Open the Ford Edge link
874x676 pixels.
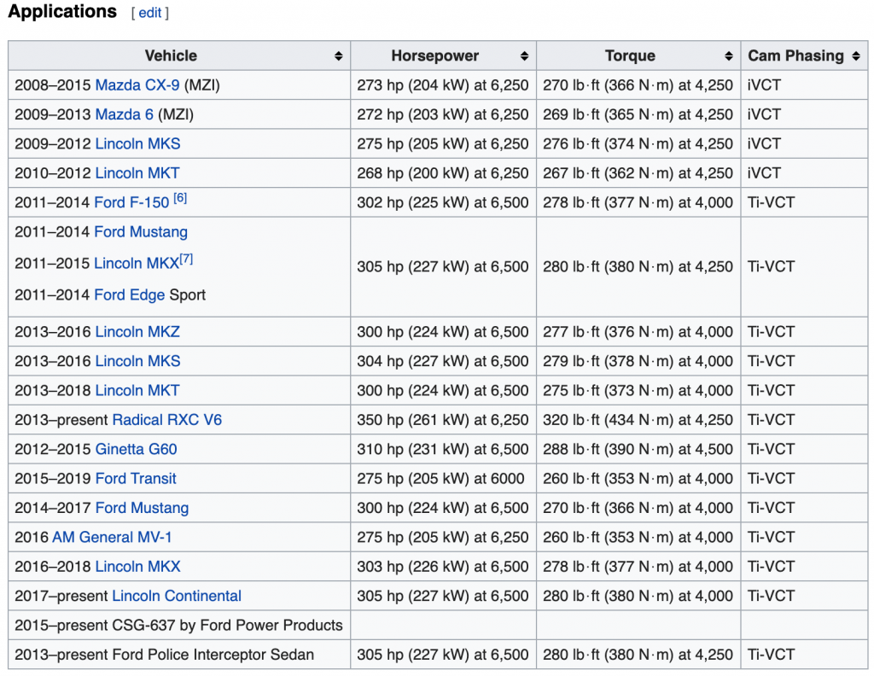click(x=130, y=294)
